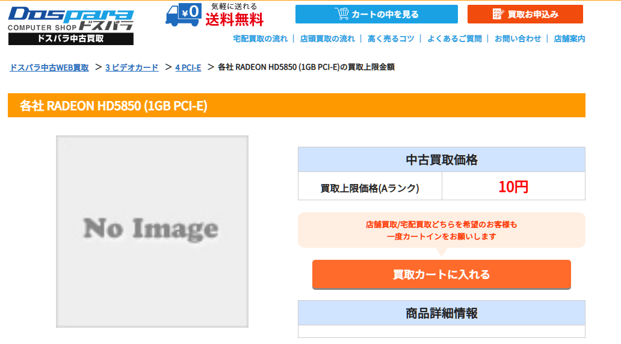Open よくあるご質問 FAQ link
The width and height of the screenshot is (621, 344).
(454, 38)
